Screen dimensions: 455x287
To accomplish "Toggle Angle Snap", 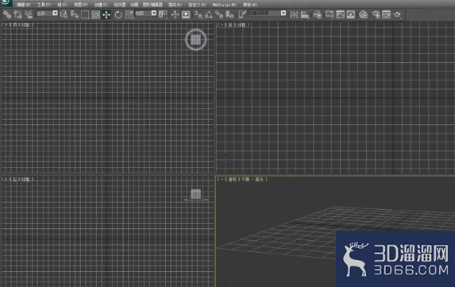I will point(209,14).
